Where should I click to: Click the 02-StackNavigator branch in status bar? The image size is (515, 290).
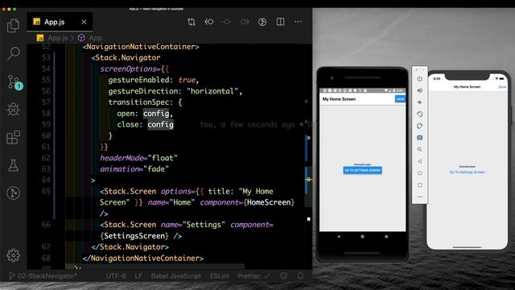point(43,275)
